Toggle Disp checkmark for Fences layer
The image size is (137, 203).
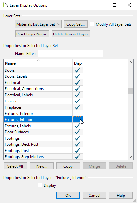coord(77,101)
